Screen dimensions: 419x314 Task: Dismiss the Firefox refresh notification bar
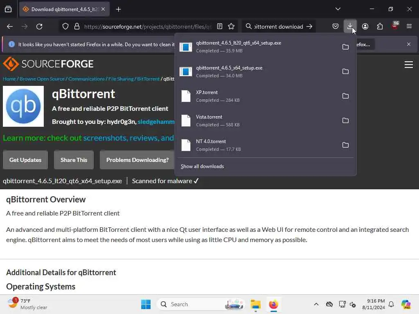coord(409,44)
